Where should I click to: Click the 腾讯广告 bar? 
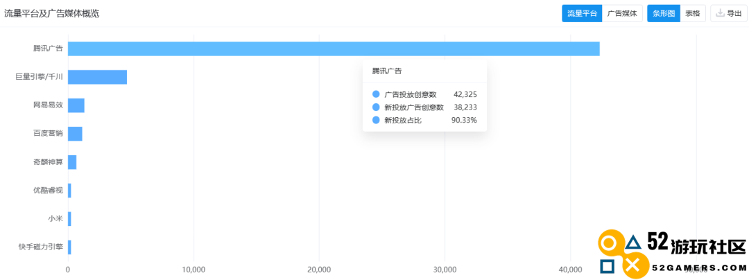(x=334, y=49)
